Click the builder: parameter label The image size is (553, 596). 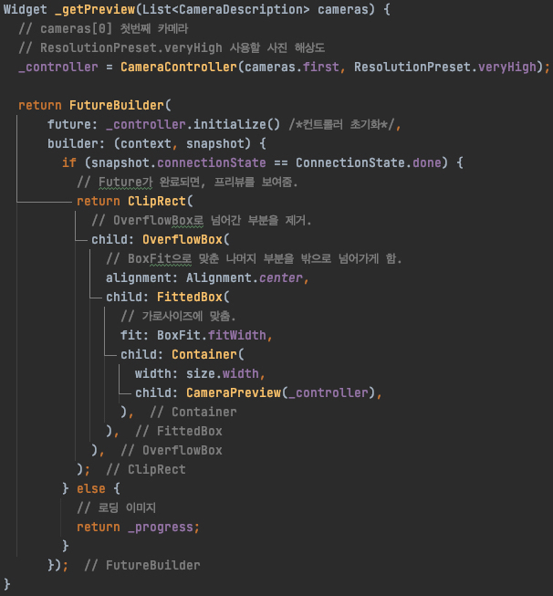point(76,143)
